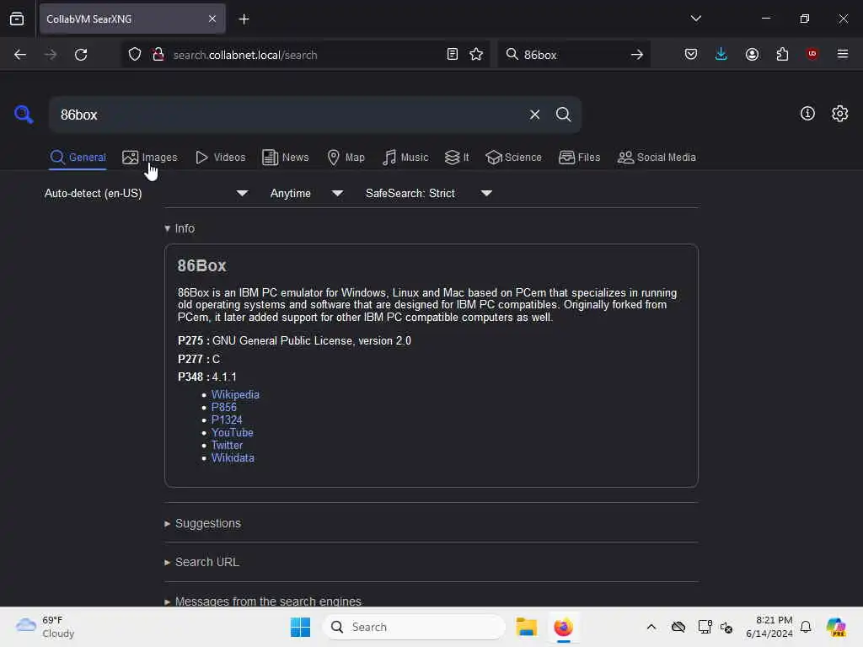Open the Extensions puzzle icon

pos(782,54)
